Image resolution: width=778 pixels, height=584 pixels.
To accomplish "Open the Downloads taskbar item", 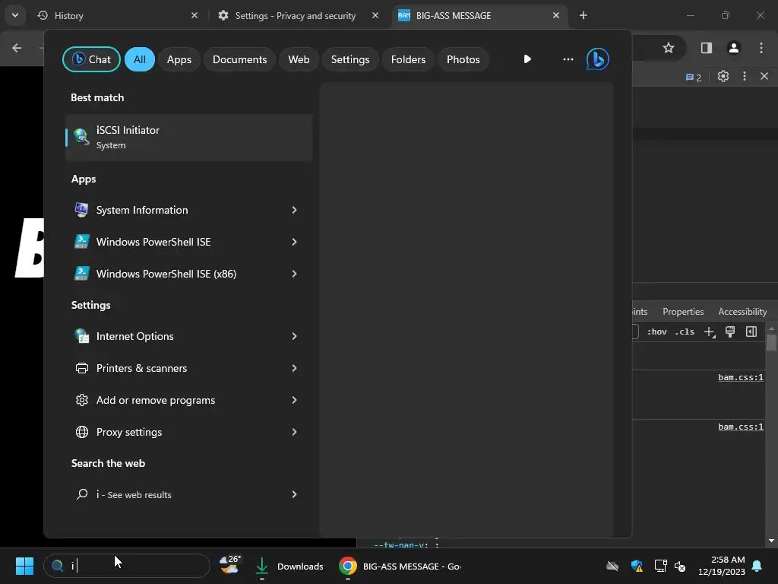I will [289, 566].
